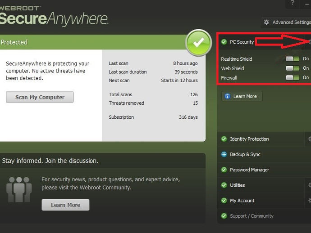Click Learn More about Webroot Community
311x233 pixels.
[65, 205]
